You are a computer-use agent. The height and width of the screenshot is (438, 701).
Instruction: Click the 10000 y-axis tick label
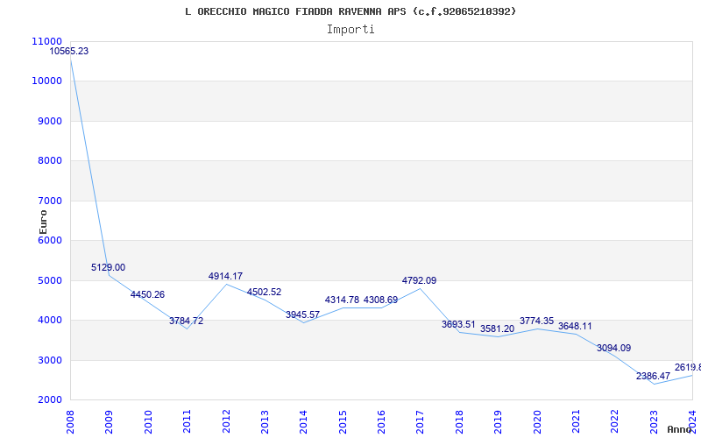tap(47, 81)
